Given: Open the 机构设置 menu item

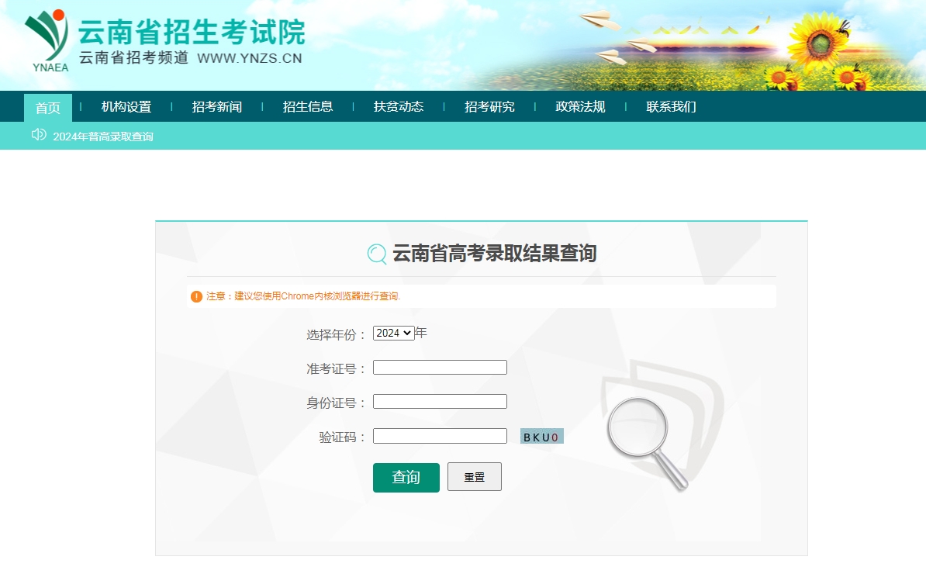Looking at the screenshot, I should [126, 107].
